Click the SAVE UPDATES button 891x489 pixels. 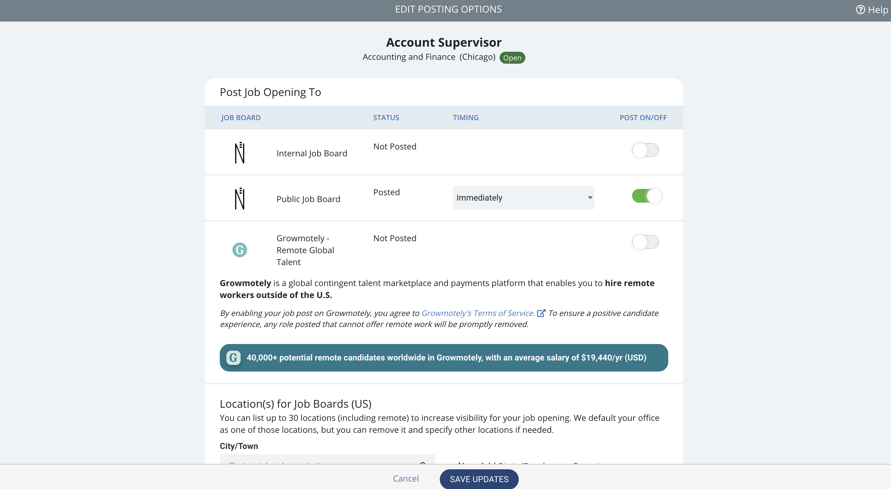[479, 479]
